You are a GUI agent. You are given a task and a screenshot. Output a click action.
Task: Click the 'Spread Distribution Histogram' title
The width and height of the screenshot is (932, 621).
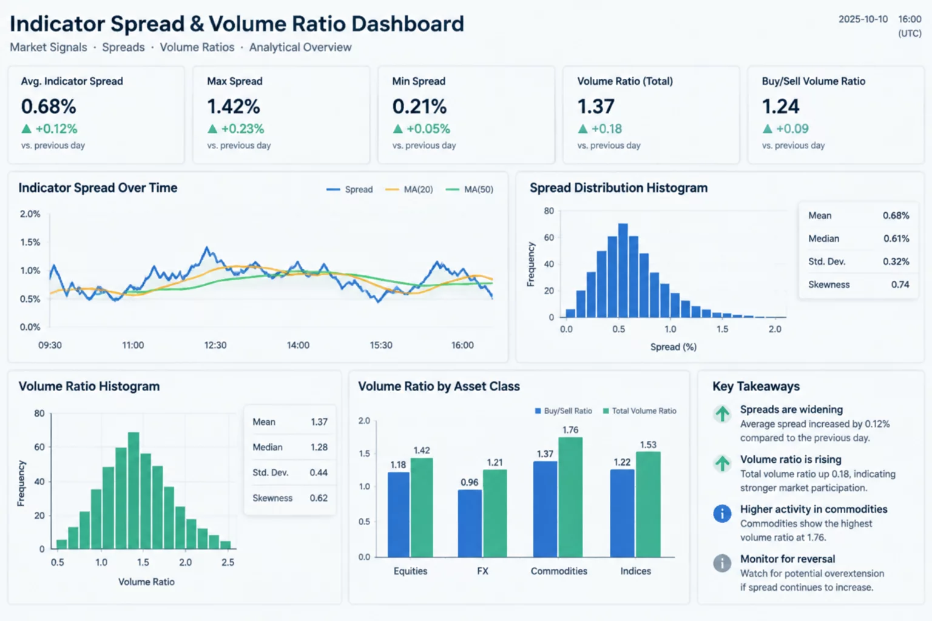pos(618,188)
